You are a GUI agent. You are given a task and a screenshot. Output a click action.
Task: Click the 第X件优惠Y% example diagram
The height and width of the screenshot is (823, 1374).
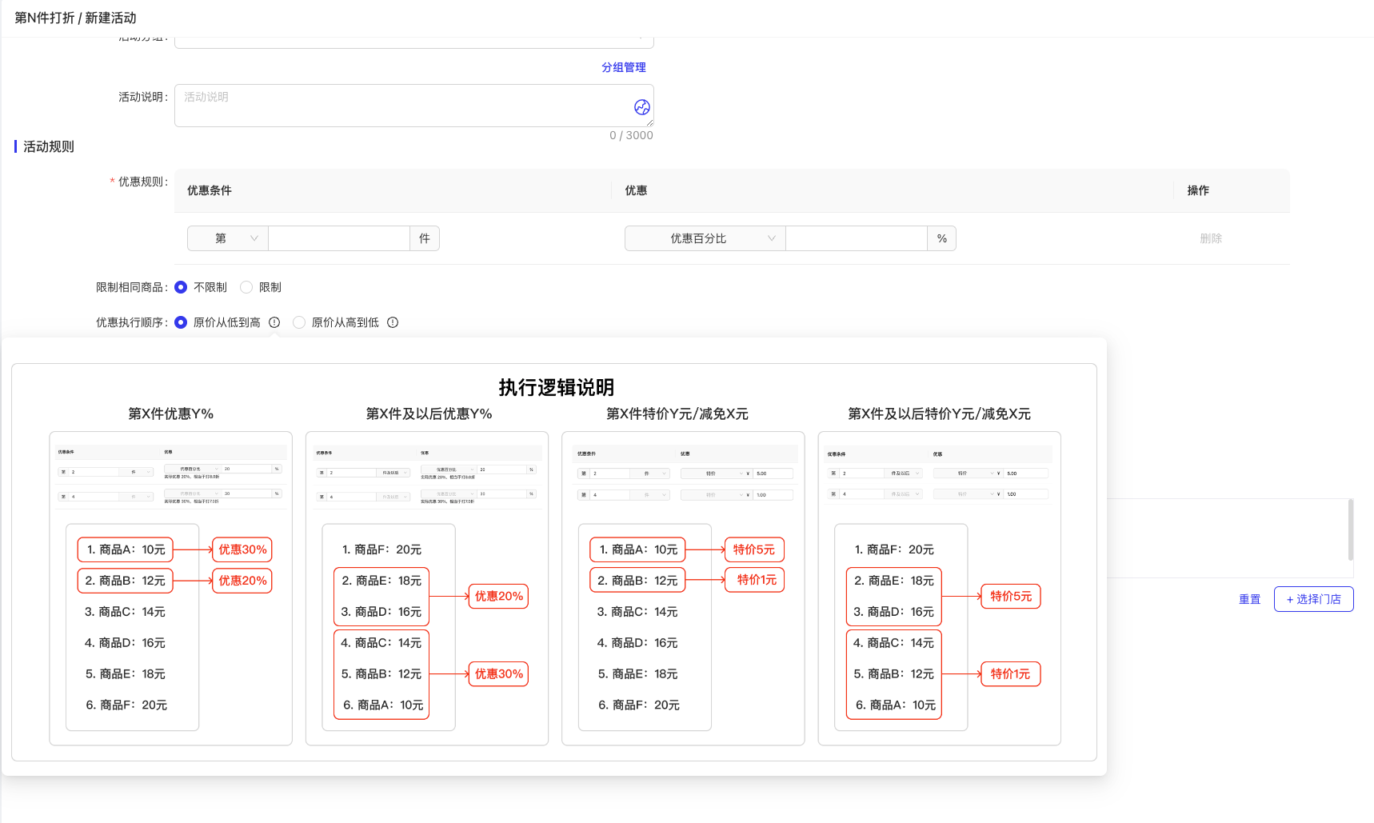[170, 588]
